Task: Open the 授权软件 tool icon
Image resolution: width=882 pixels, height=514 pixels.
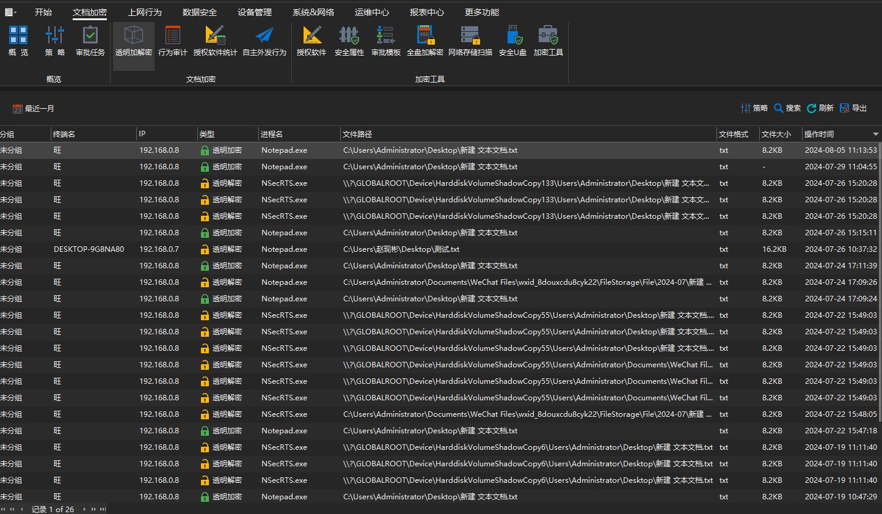Action: click(312, 41)
